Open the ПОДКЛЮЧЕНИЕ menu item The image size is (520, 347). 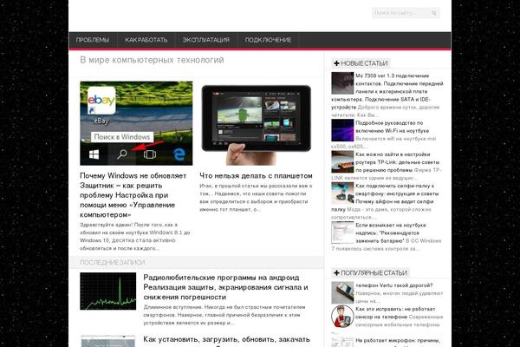coord(268,40)
